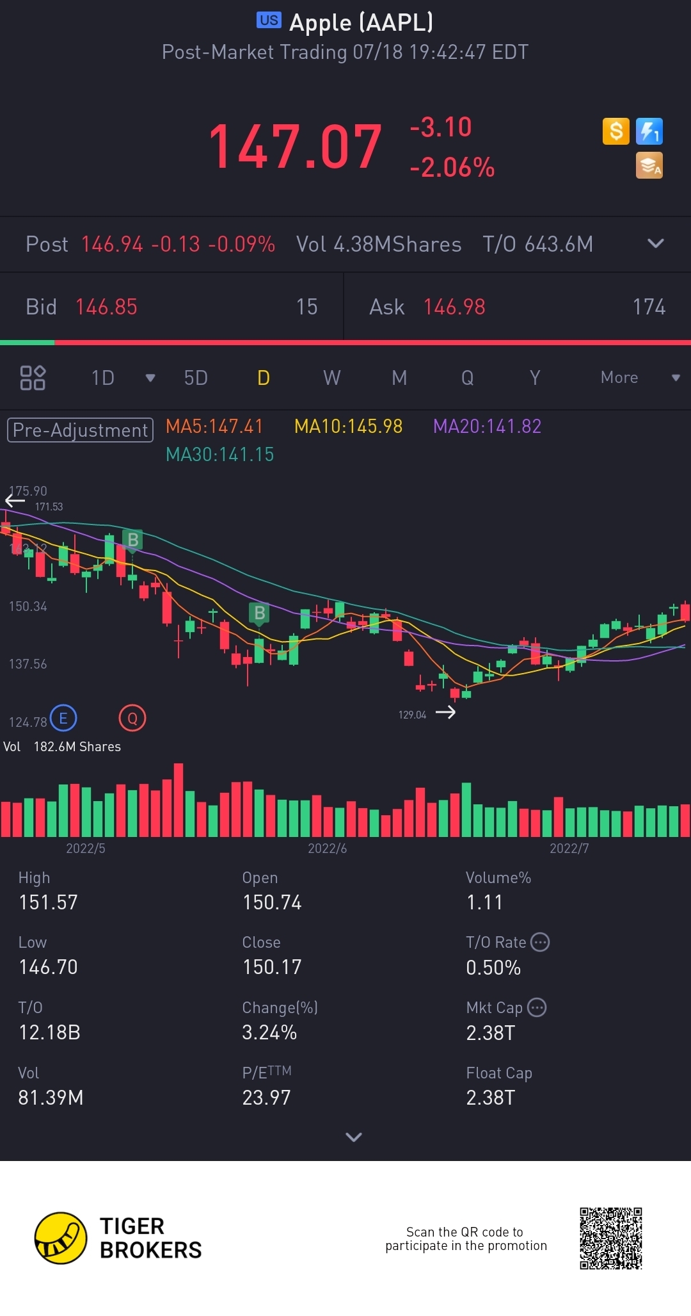Tap the current price 147.07
The width and height of the screenshot is (691, 1316).
296,147
